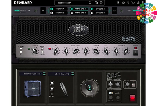The width and height of the screenshot is (157, 106).
Task: Toggle Stomps B power button
Action: coord(52,13)
